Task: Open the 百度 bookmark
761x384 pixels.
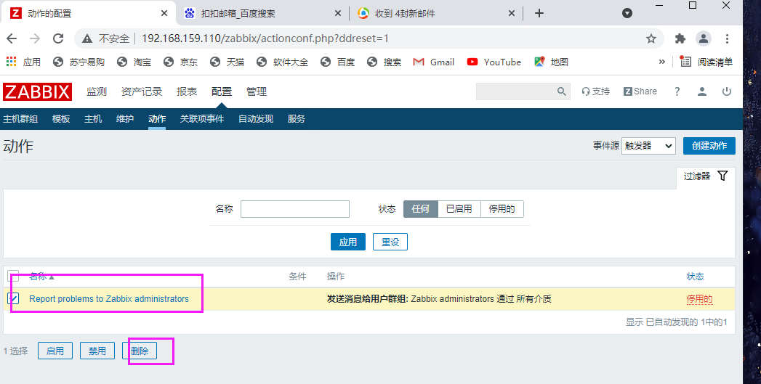Action: click(338, 62)
